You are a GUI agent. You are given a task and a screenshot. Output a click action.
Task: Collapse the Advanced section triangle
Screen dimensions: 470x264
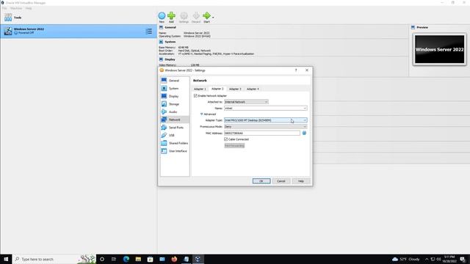(x=201, y=114)
